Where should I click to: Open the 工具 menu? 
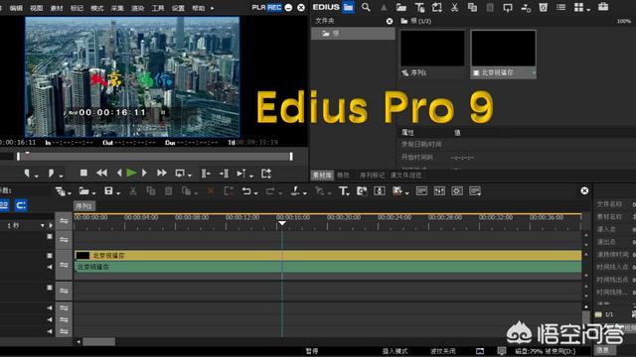pyautogui.click(x=158, y=8)
